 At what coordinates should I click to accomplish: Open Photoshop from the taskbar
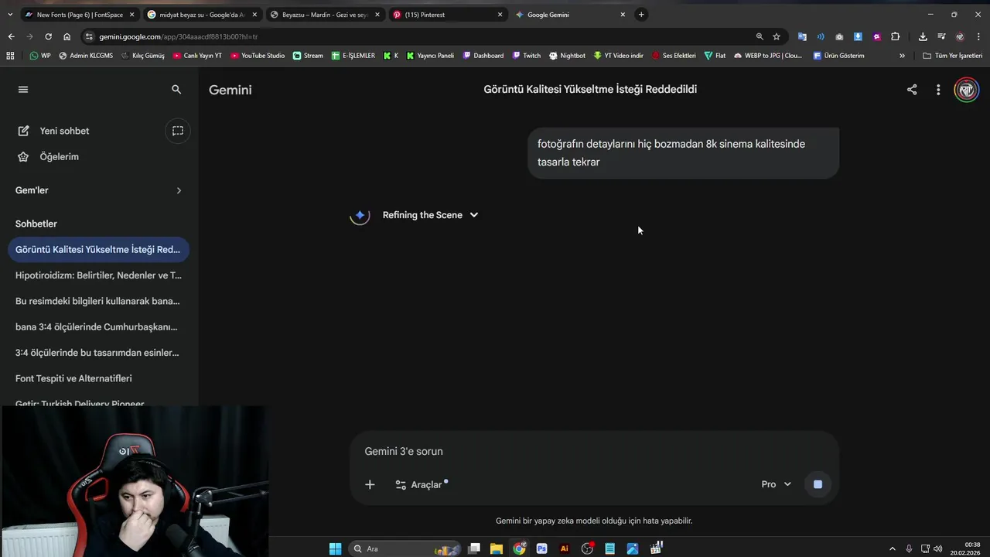point(541,548)
